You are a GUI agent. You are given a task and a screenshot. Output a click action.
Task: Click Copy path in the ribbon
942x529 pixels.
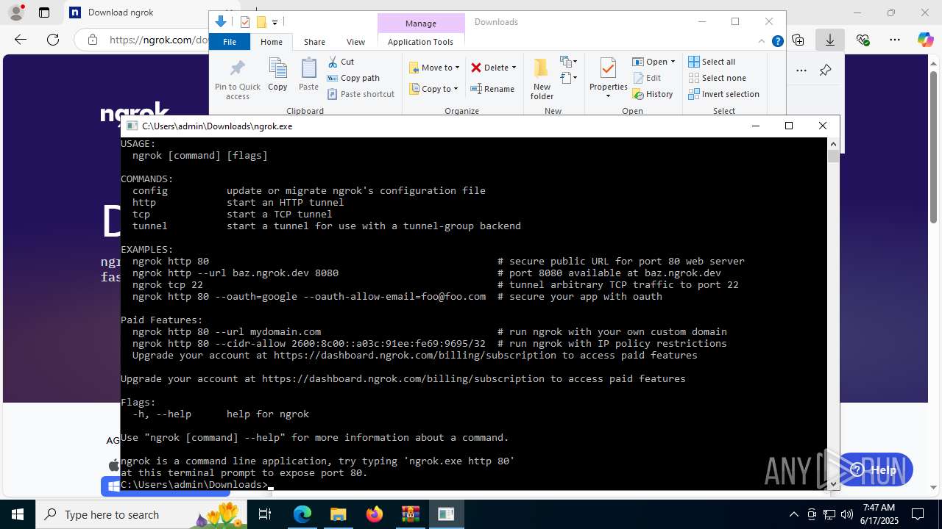pos(353,78)
